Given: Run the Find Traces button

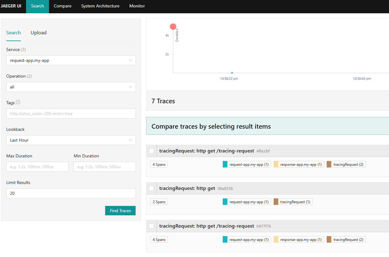Looking at the screenshot, I should click(120, 211).
